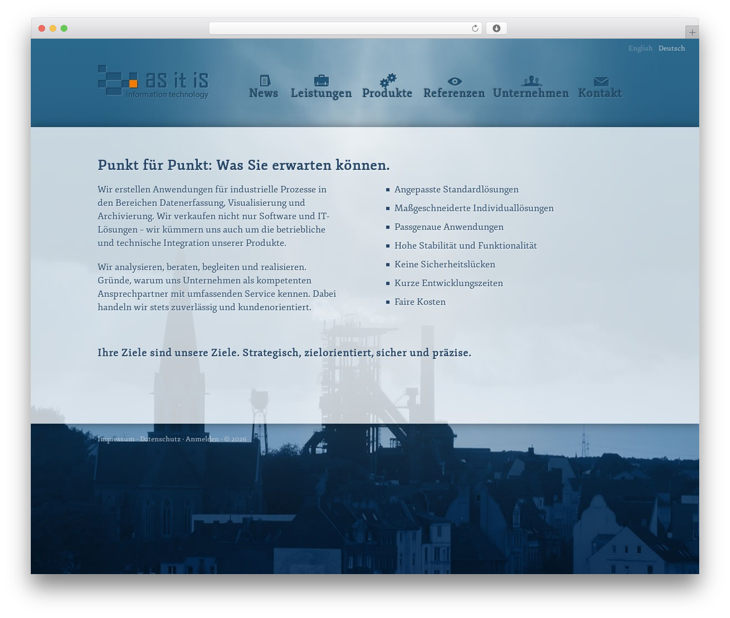Click the as it is logo
The height and width of the screenshot is (618, 730).
pos(153,81)
